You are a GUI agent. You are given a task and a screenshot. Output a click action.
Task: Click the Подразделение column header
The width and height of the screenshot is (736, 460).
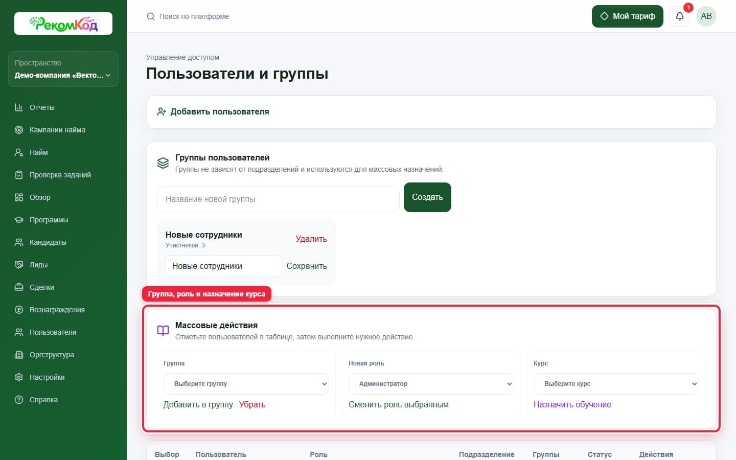pos(487,454)
